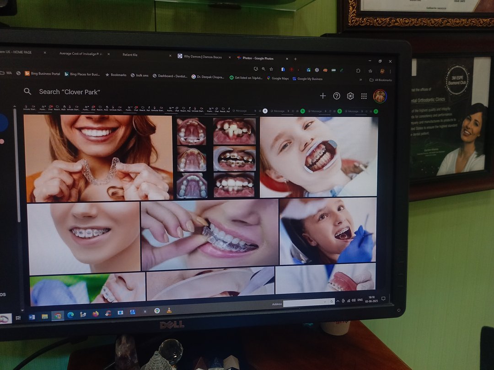This screenshot has width=494, height=370.
Task: Expand the bookmarks overflow chevron
Action: pos(361,79)
